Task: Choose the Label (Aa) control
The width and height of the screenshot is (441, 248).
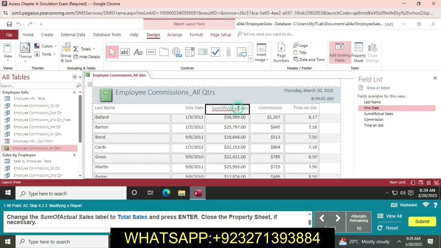Action: tap(138, 52)
